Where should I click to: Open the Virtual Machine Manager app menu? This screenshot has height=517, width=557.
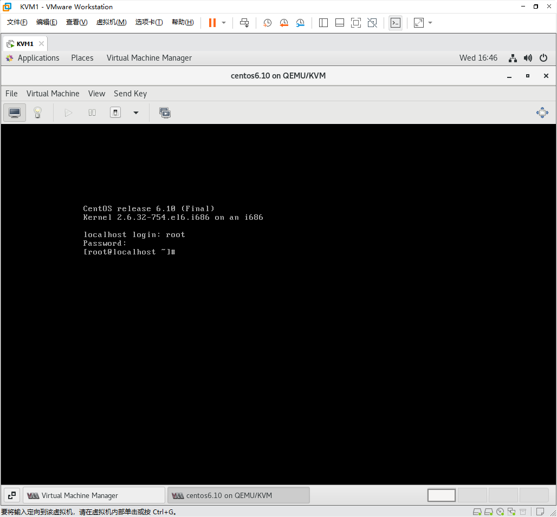(149, 58)
